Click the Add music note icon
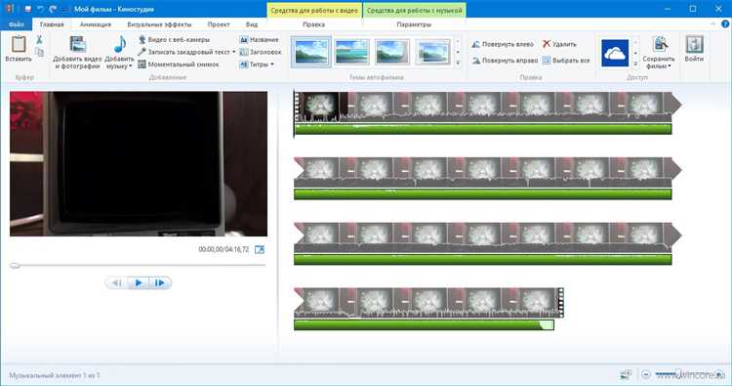The image size is (732, 386). pyautogui.click(x=120, y=44)
